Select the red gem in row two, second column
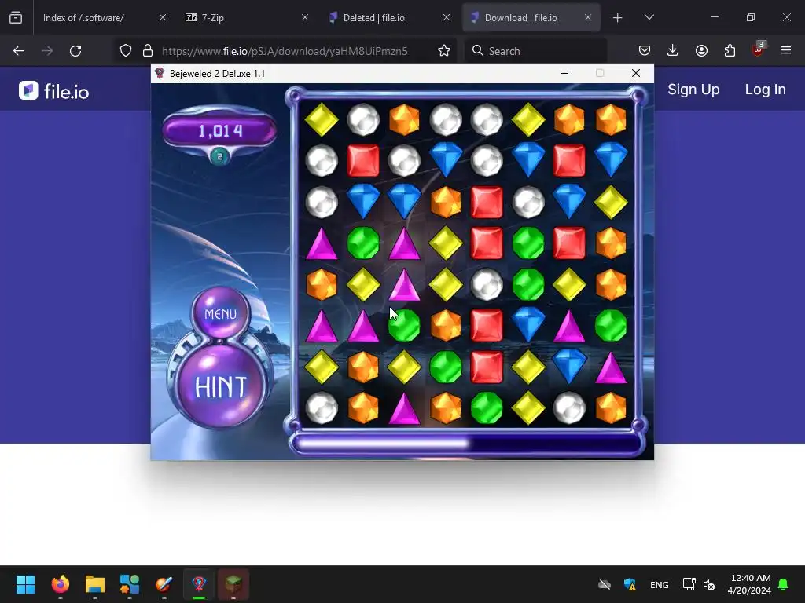The image size is (805, 603). (x=363, y=160)
